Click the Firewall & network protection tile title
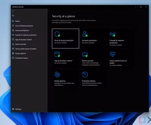The height and width of the screenshot is (125, 151). (x=117, y=42)
